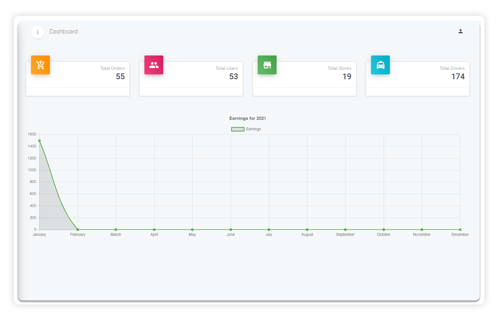Select the September data point on chart

click(345, 230)
